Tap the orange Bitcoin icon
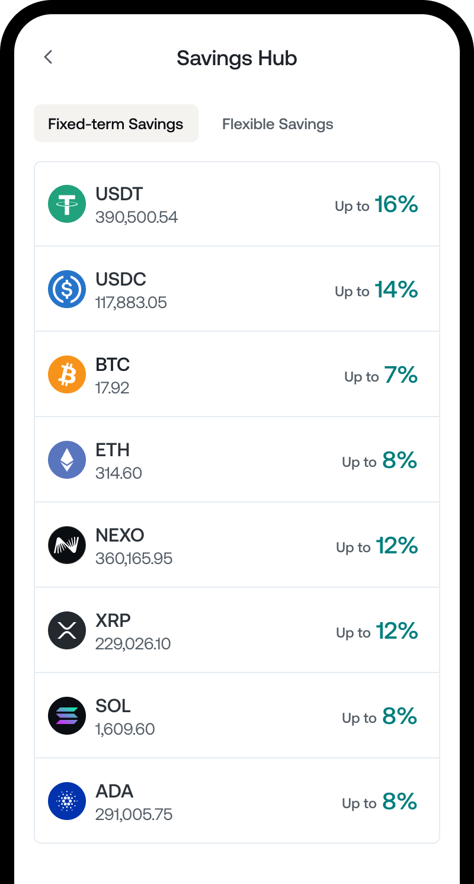The height and width of the screenshot is (884, 474). (67, 374)
